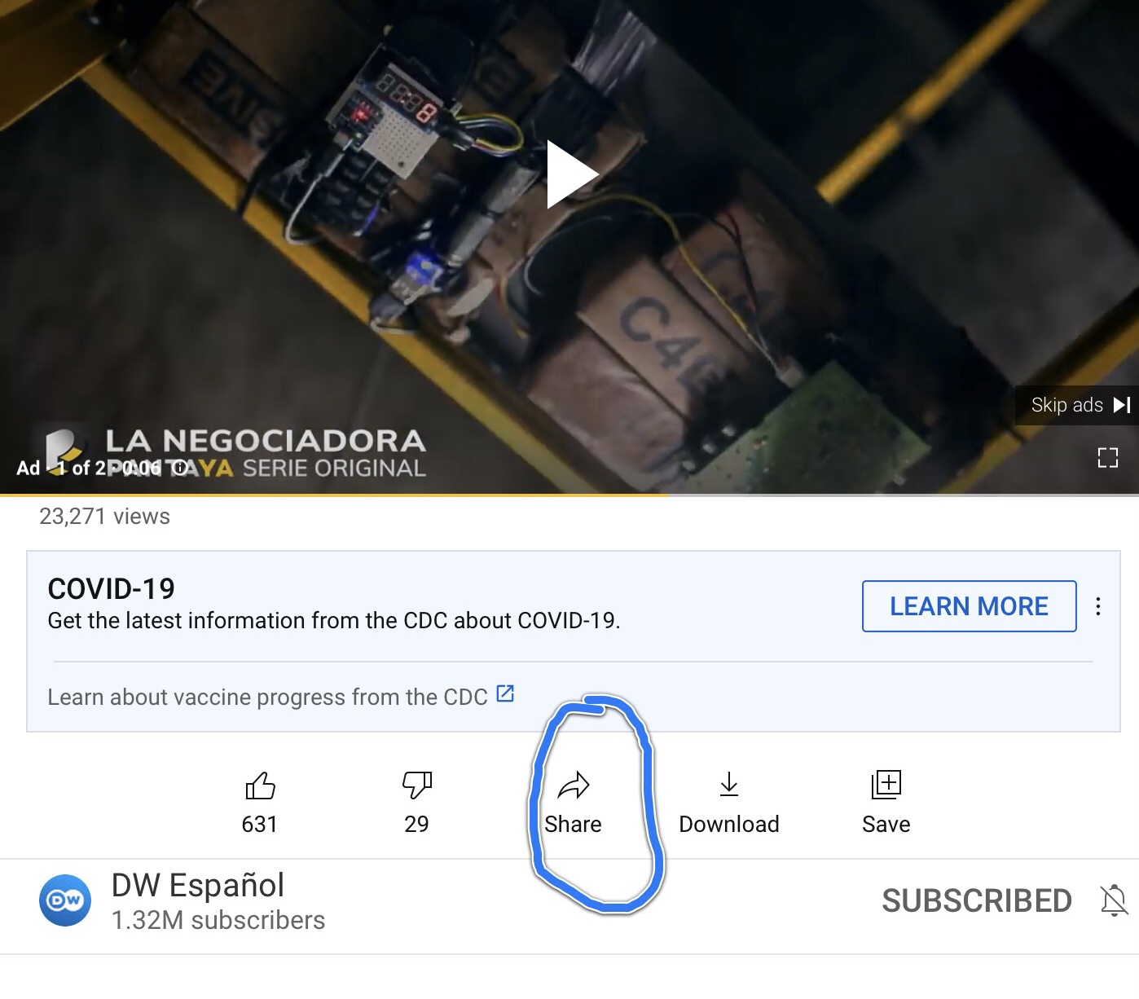The height and width of the screenshot is (999, 1139).
Task: Click the LA NEGOCIADORA ad title overlay
Action: (x=266, y=442)
